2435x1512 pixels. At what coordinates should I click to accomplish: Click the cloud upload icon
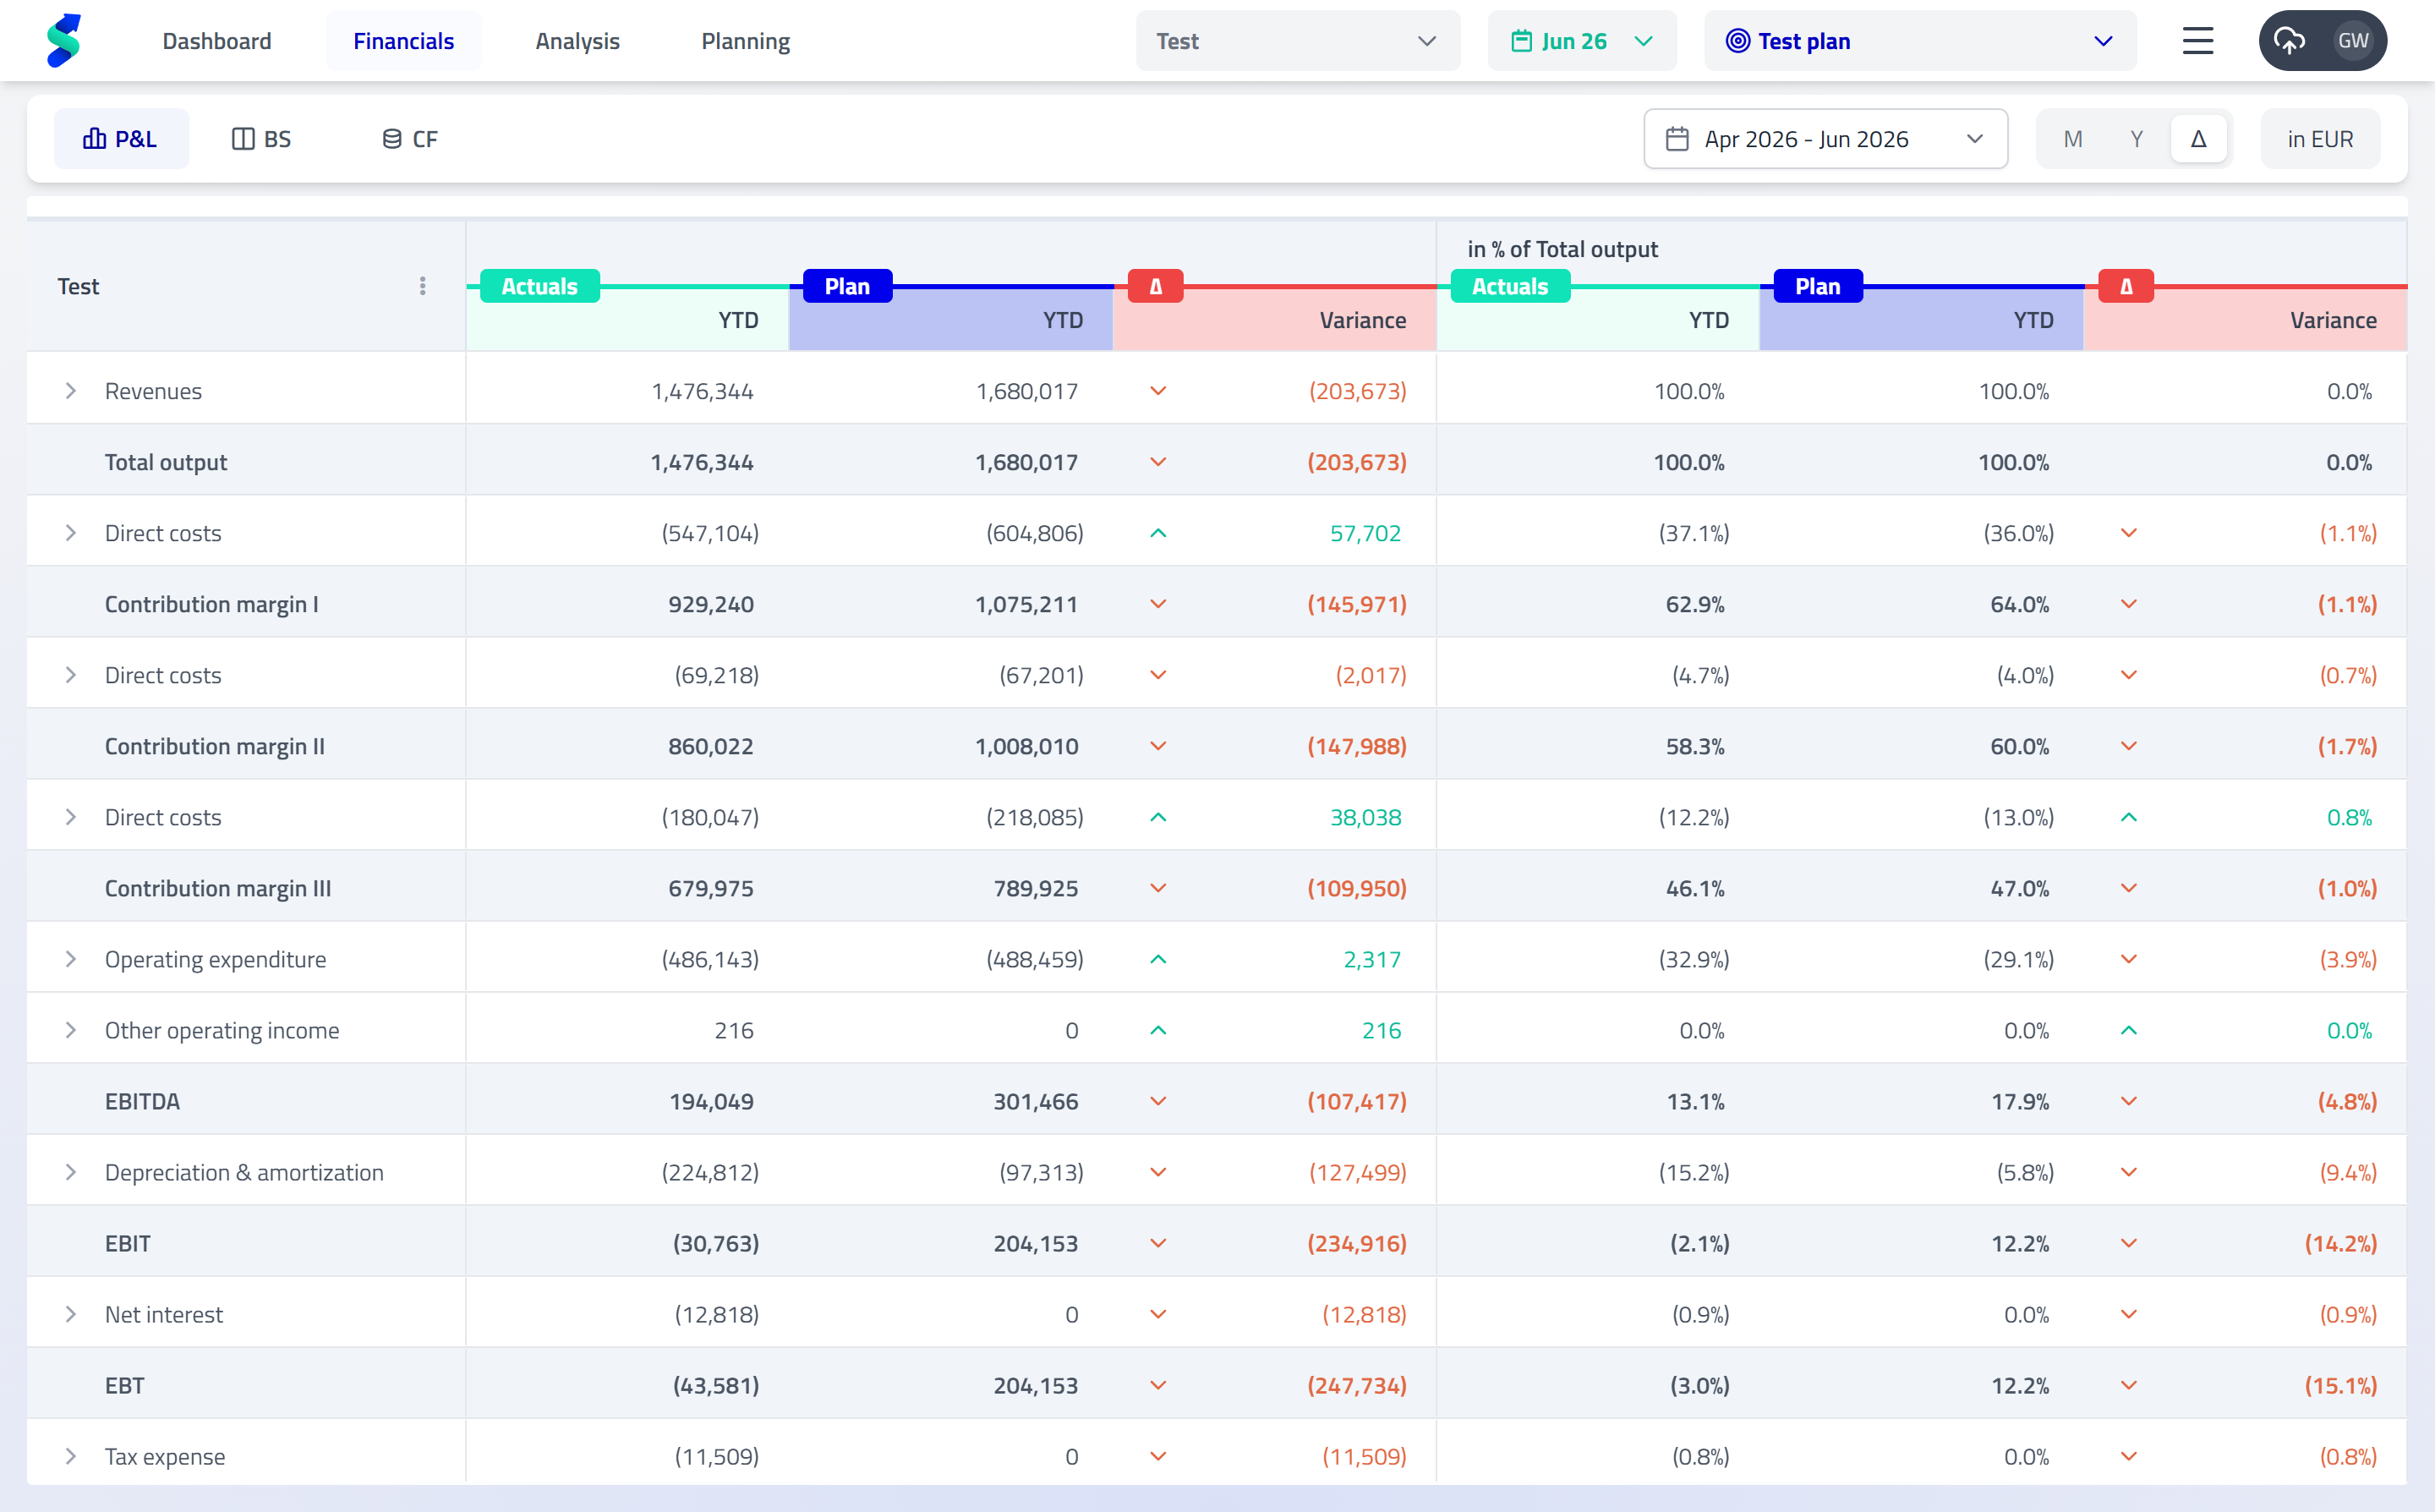pos(2289,41)
